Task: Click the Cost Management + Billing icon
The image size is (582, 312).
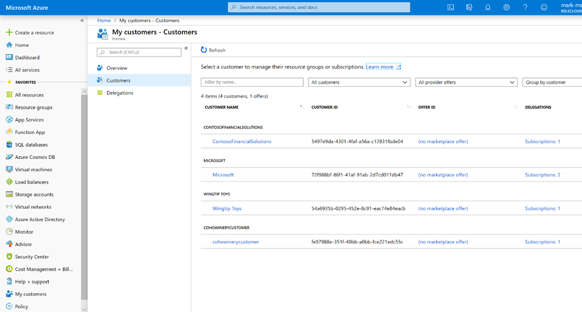Action: coord(9,269)
